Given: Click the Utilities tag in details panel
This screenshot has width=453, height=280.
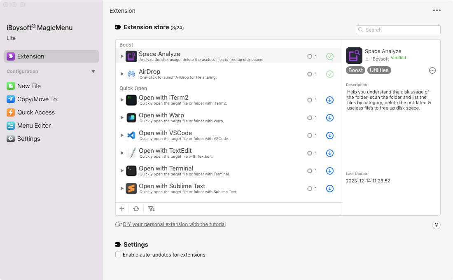Looking at the screenshot, I should click(379, 70).
